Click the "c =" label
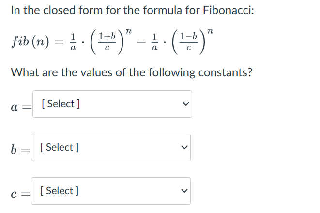Image resolution: width=320 pixels, height=213 pixels. [x=19, y=192]
